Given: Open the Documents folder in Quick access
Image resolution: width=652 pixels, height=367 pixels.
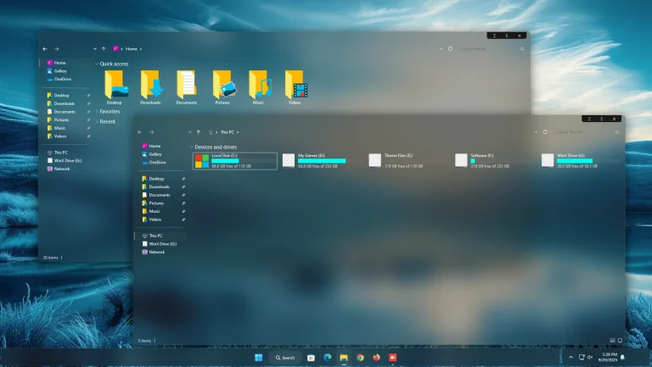Looking at the screenshot, I should coord(186,87).
